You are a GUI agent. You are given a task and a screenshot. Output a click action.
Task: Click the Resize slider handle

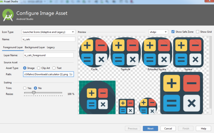(x=34, y=93)
